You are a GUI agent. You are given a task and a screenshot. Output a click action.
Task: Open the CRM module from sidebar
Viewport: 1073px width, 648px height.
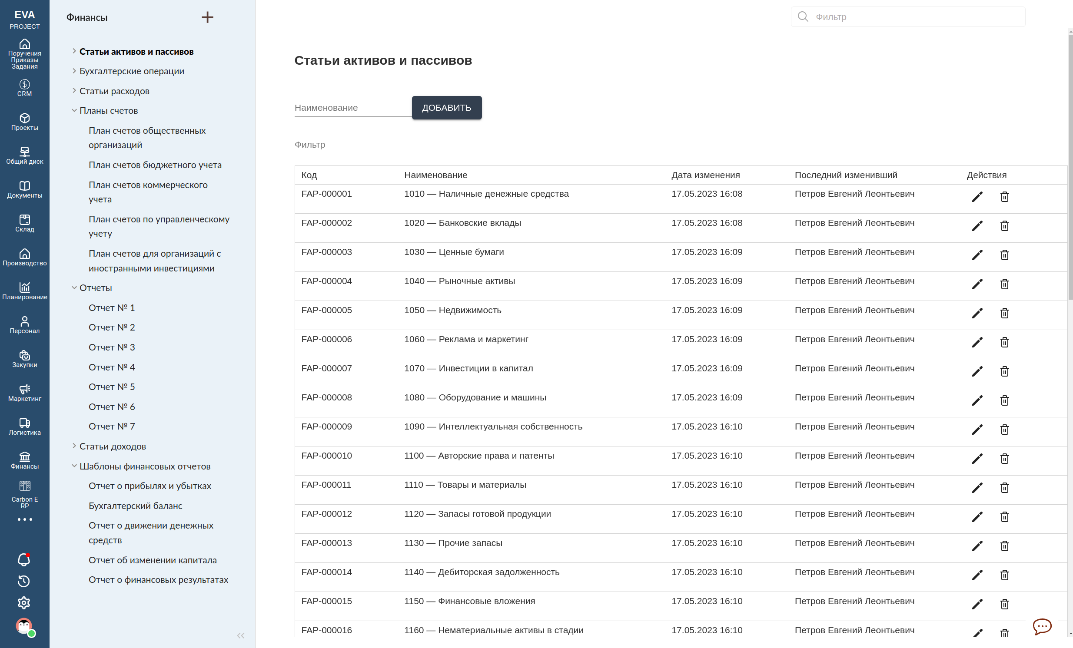24,86
